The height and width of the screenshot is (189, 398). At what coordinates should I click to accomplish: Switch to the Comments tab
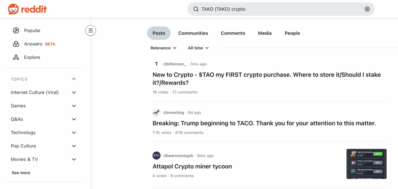click(x=233, y=33)
